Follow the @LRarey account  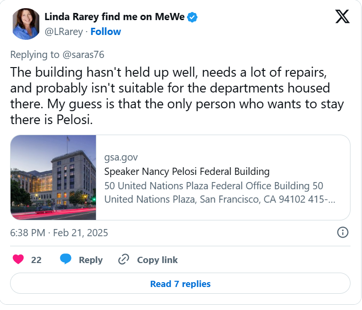[106, 32]
